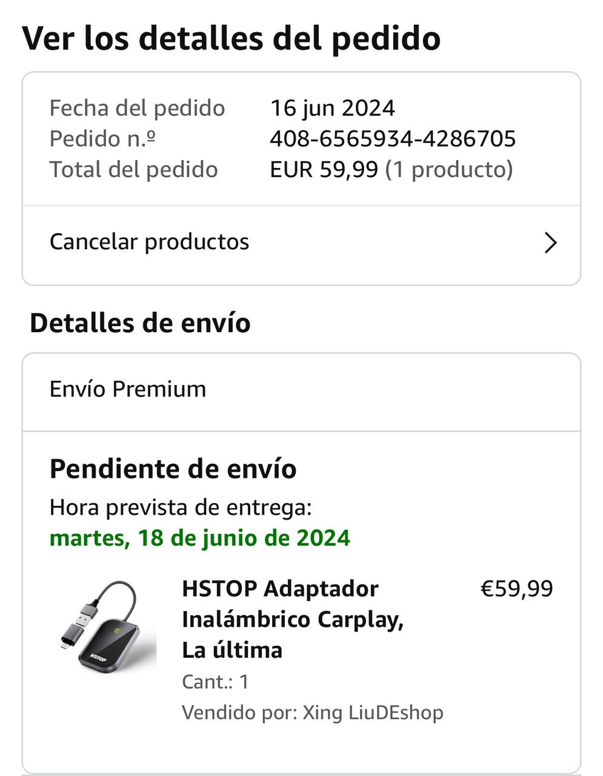Tap the Cant.: 1 quantity text
603x776 pixels.
215,682
